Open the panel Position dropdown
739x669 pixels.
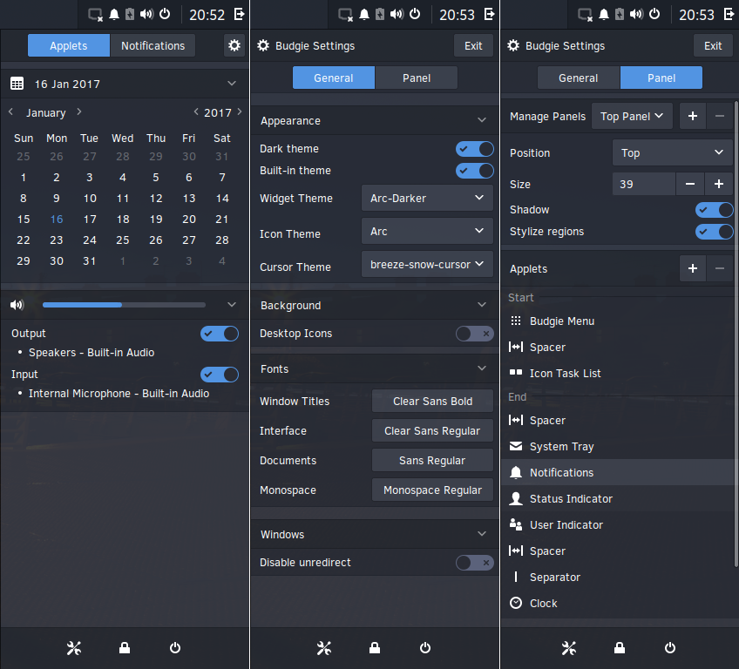672,152
